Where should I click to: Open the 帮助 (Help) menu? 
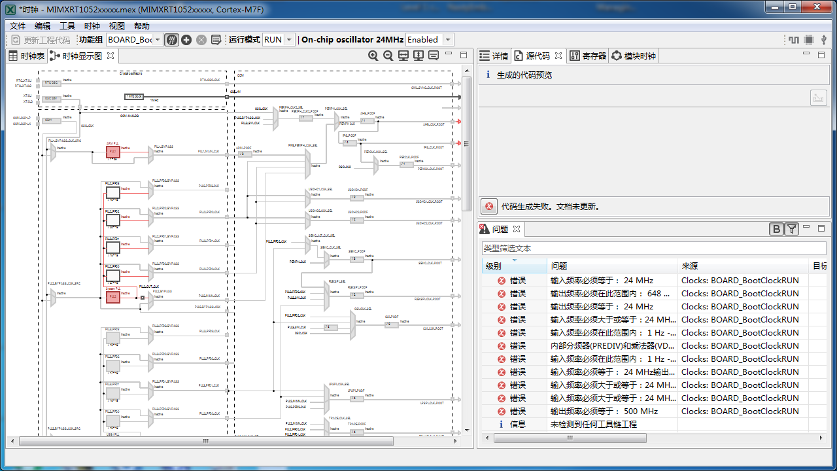click(x=142, y=26)
